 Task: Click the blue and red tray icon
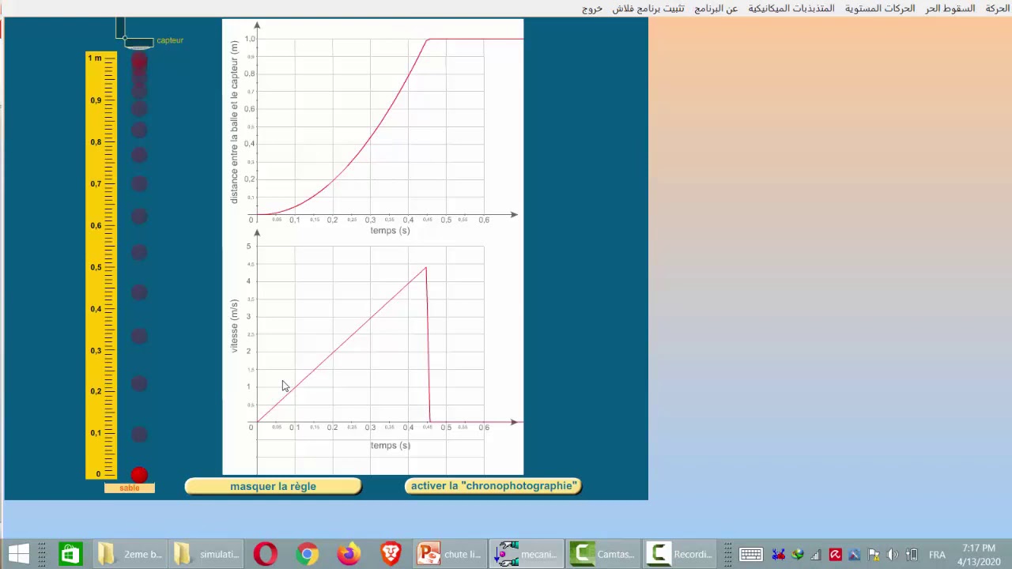(779, 555)
